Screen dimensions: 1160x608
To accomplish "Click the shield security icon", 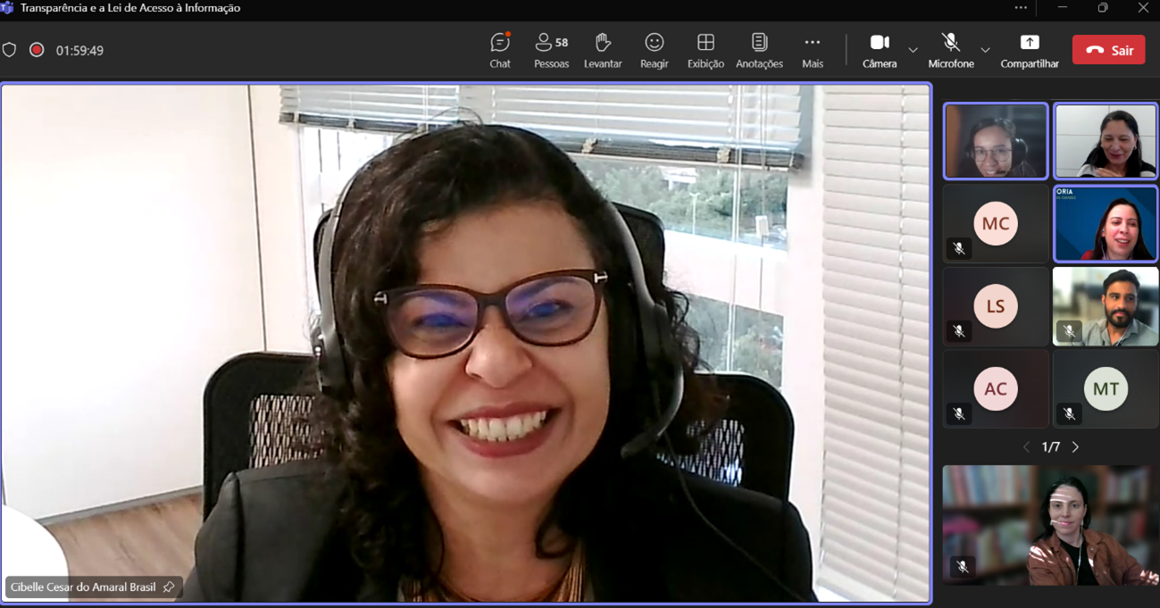I will coord(10,50).
